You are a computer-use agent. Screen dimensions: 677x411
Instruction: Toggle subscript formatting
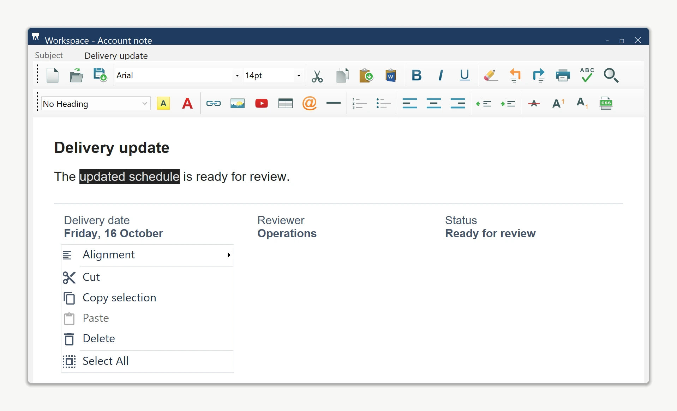click(582, 103)
